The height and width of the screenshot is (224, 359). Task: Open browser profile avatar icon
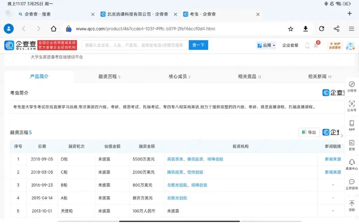[x=9, y=29]
